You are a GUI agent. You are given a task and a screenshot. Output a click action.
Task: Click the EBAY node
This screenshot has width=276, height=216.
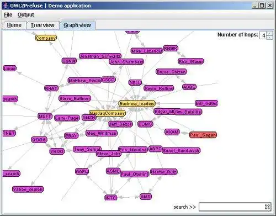coord(71,136)
